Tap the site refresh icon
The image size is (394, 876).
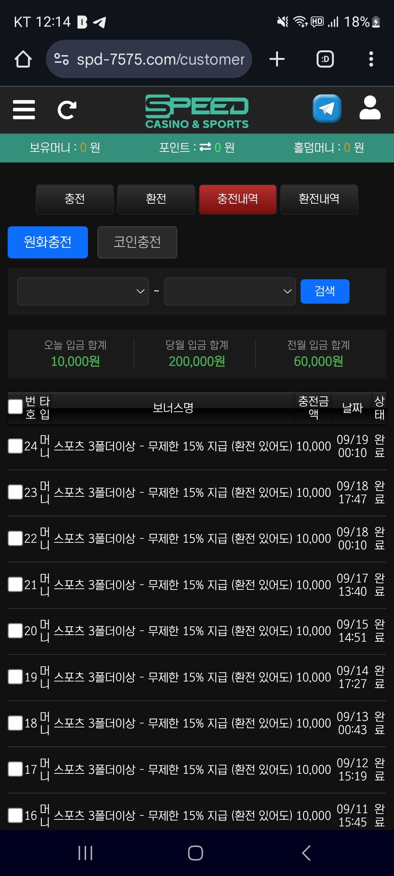click(x=67, y=110)
